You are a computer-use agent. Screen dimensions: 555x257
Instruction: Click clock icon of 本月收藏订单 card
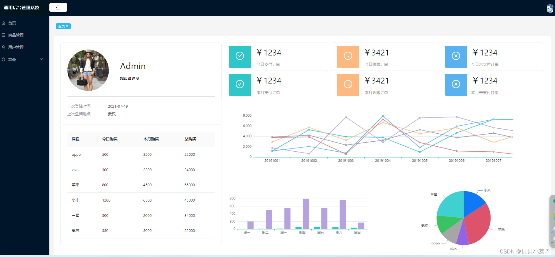[348, 84]
